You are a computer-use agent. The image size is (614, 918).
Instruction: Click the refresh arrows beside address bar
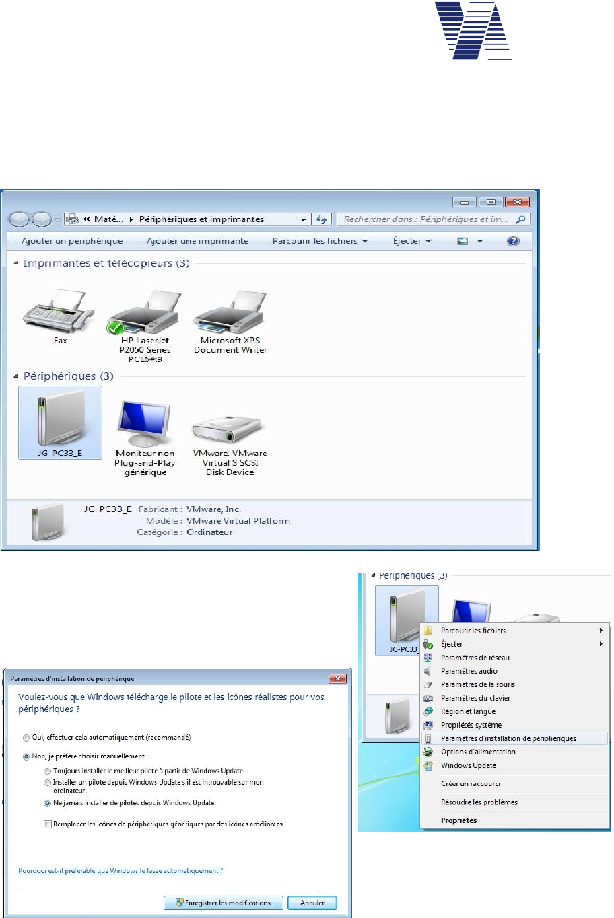(322, 219)
